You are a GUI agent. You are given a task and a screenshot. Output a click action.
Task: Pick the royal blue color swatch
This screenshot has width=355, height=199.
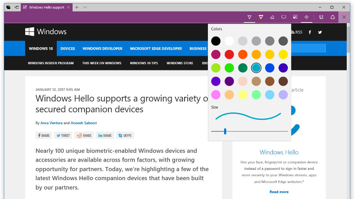click(x=270, y=68)
